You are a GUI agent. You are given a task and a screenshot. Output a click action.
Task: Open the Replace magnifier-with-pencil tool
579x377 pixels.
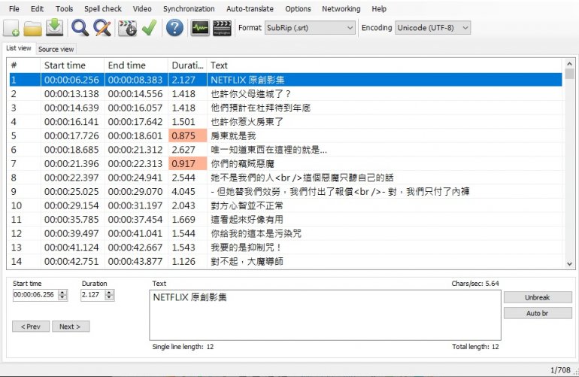(102, 28)
